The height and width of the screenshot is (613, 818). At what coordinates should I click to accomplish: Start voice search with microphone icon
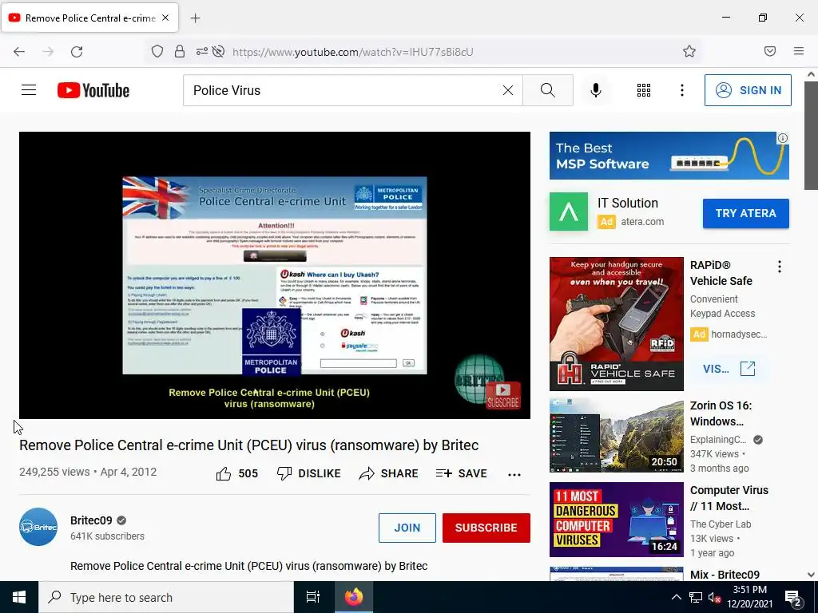click(595, 90)
